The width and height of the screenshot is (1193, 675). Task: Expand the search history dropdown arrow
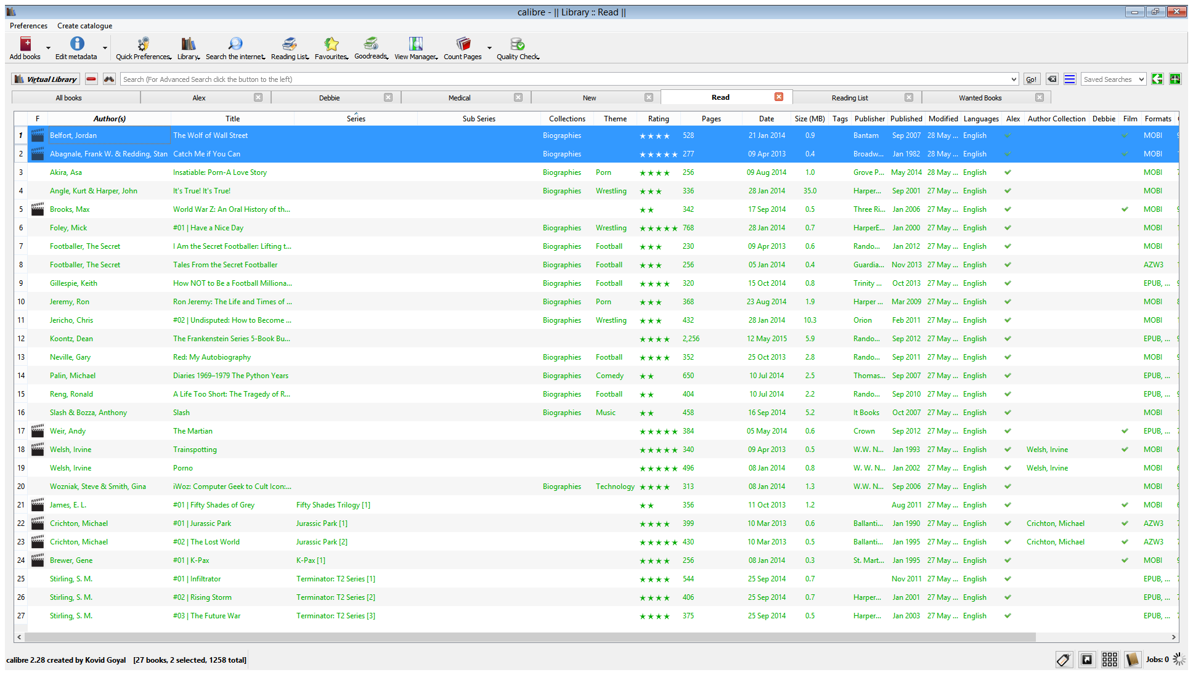click(x=1014, y=79)
